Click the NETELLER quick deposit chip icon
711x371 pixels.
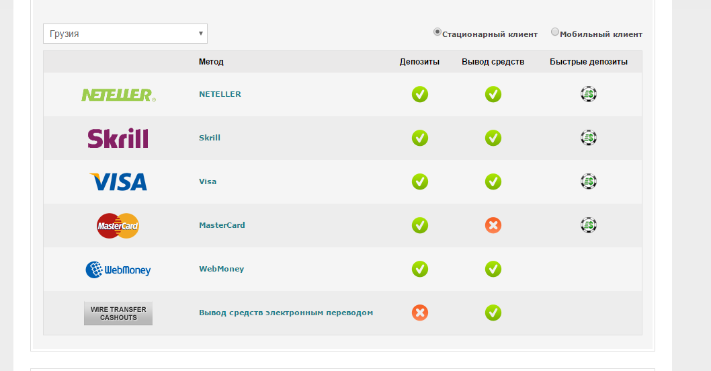point(589,94)
